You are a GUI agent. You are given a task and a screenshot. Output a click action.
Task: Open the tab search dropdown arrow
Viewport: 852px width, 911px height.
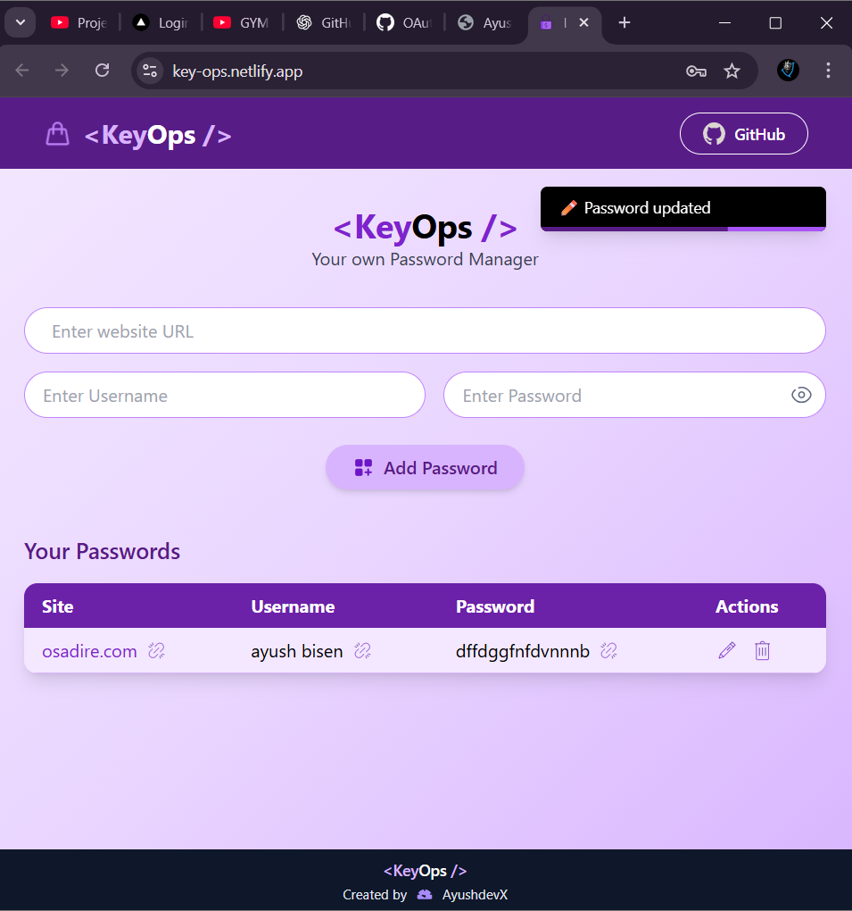click(21, 22)
